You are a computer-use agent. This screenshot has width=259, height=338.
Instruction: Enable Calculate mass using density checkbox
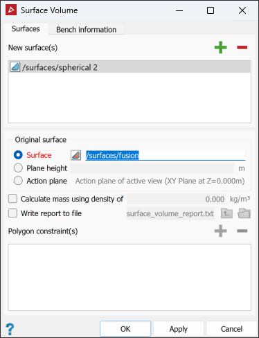click(x=12, y=199)
